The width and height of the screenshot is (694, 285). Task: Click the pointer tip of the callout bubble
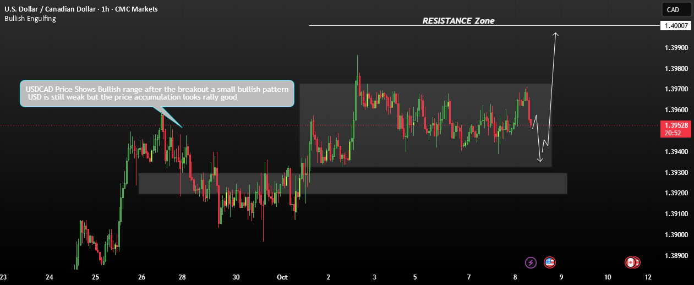click(182, 127)
